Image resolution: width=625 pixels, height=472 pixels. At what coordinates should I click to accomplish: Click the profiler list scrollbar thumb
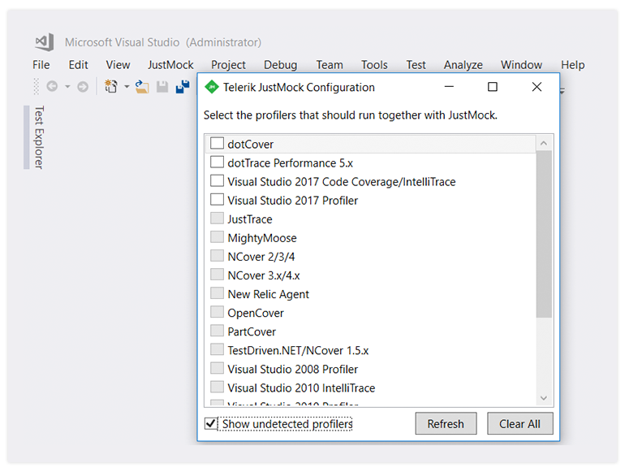(544, 234)
